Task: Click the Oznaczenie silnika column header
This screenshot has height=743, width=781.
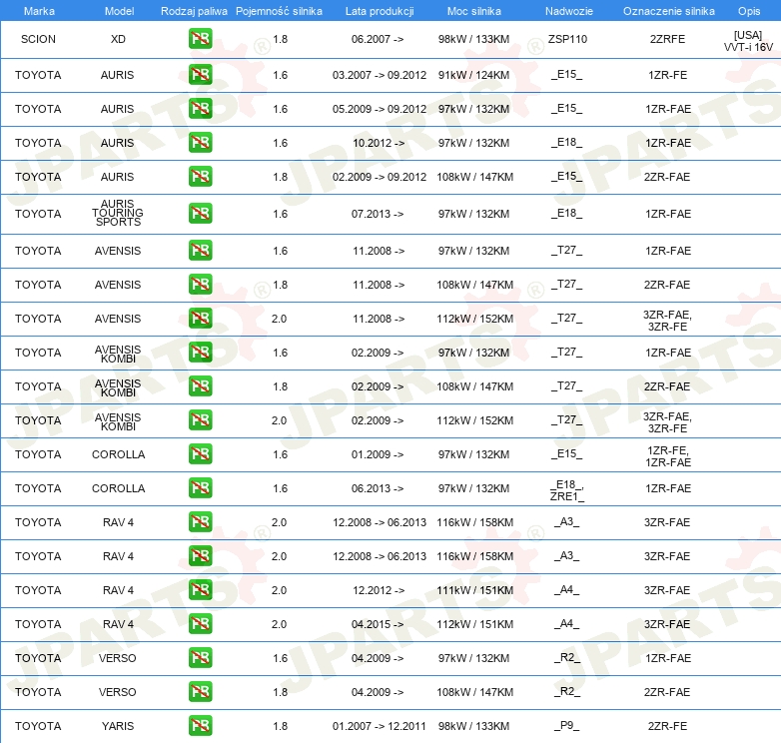Action: [x=668, y=11]
